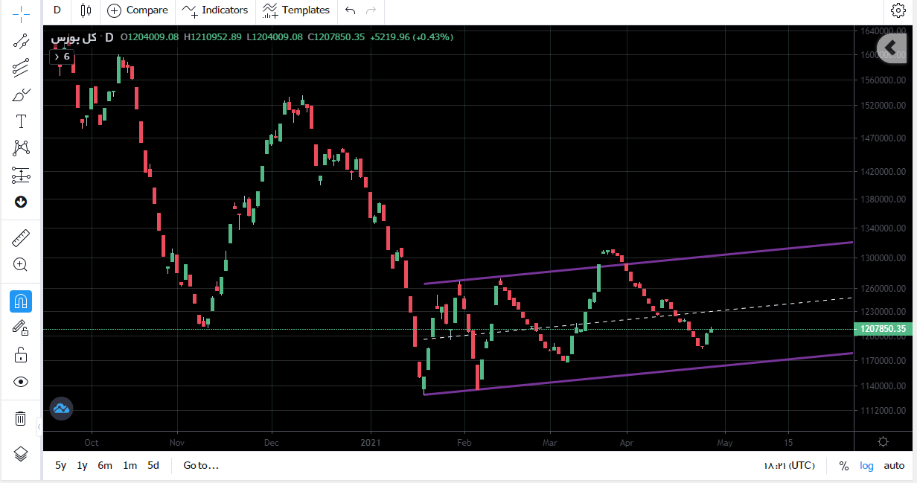Open the pitchfork and Fibonacci tools
The width and height of the screenshot is (917, 483).
coord(21,68)
